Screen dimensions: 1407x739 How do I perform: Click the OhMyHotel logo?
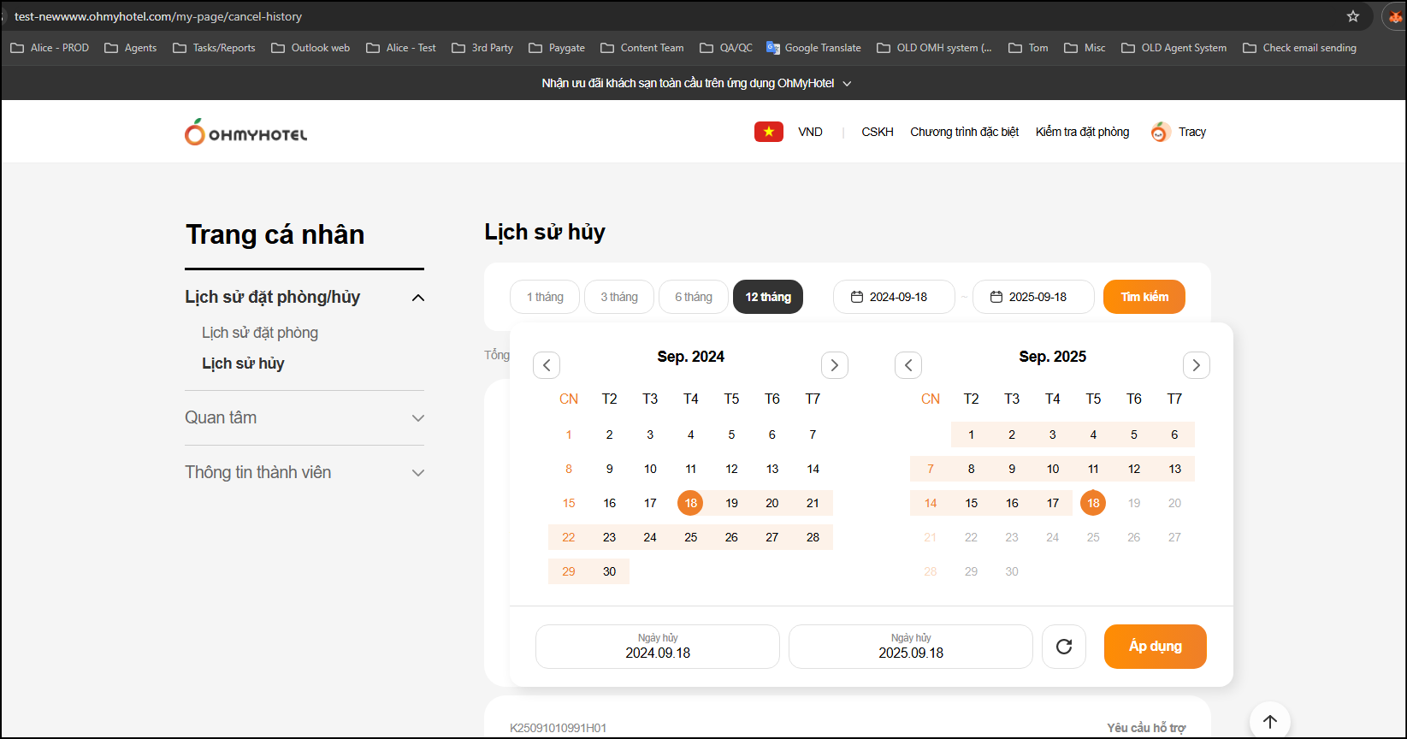(x=245, y=133)
